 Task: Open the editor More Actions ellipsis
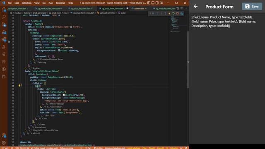coord(186,8)
